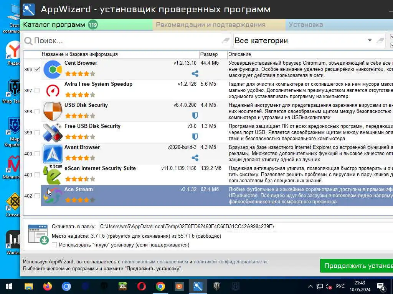Sort by 'Название и базовая информация' column
Viewport: 393px width, 294px height.
120,54
